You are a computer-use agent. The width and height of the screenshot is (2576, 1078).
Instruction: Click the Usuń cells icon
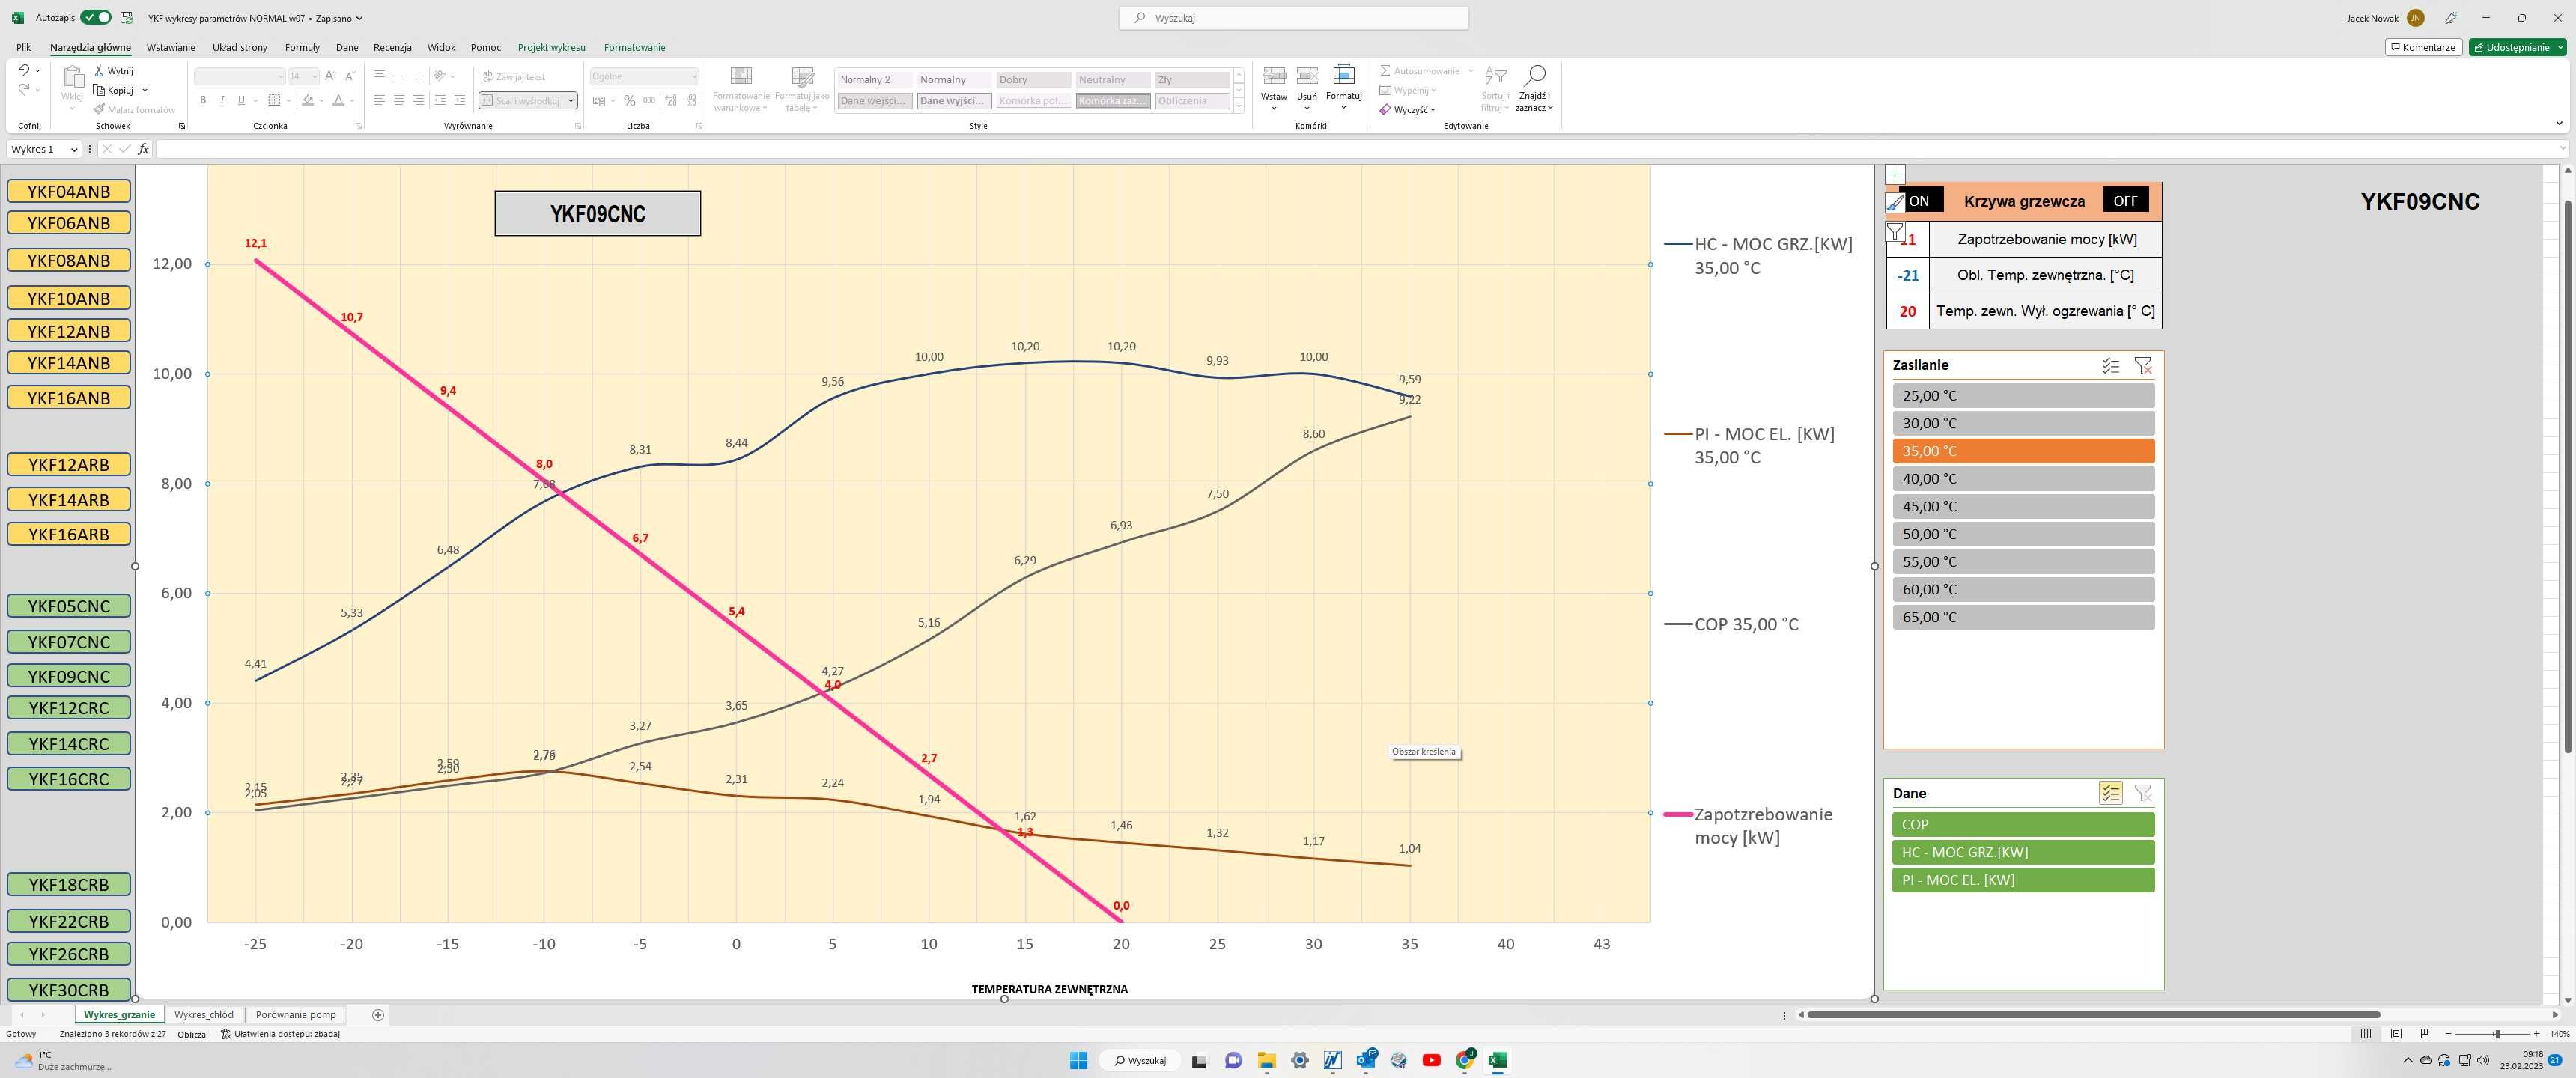click(1307, 76)
